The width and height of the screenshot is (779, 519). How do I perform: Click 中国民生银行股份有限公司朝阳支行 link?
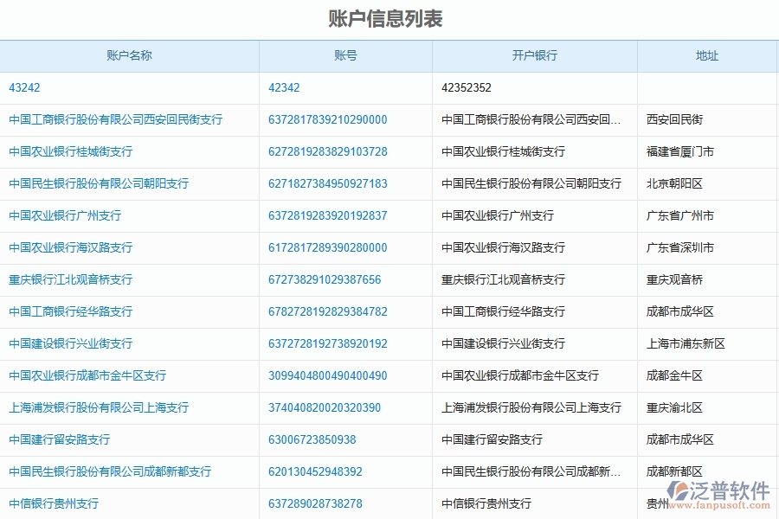point(99,183)
